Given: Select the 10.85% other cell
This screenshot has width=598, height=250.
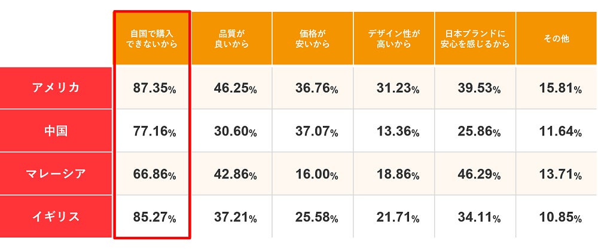Looking at the screenshot, I should click(560, 217).
